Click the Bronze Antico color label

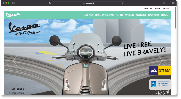[x=17, y=93]
